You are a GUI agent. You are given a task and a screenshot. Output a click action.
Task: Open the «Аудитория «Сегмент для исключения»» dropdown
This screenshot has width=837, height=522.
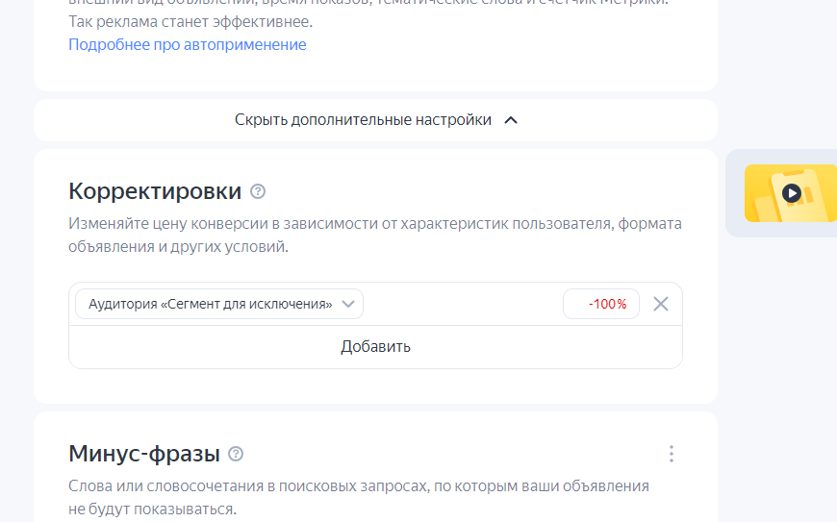tap(210, 304)
